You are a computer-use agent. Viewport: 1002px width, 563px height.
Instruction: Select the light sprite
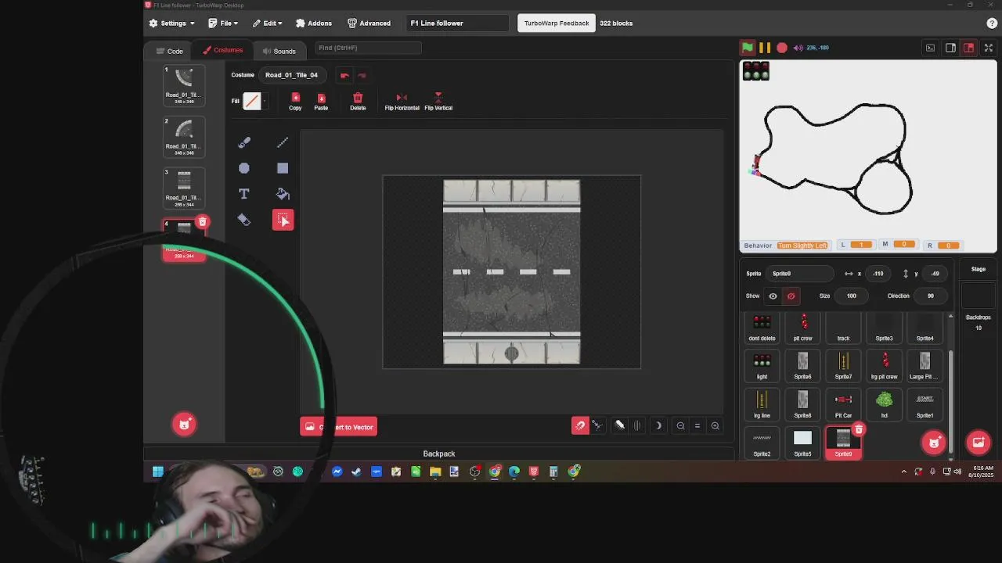click(762, 367)
